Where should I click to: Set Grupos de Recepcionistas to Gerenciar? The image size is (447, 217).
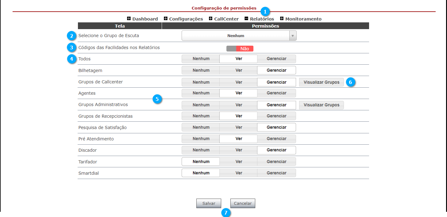click(276, 116)
